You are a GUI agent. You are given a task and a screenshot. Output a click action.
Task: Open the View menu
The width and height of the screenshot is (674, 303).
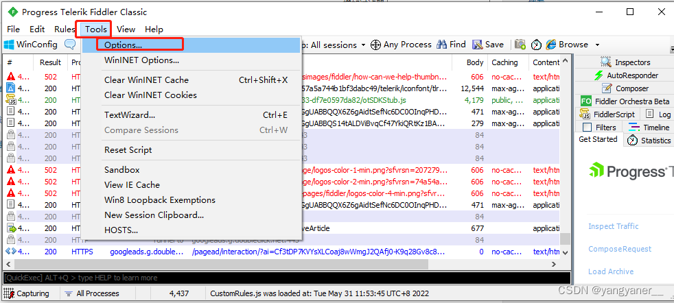click(126, 29)
